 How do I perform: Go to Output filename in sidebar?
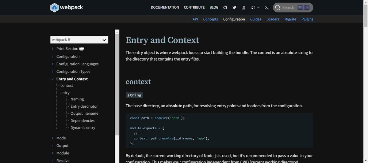[84, 113]
